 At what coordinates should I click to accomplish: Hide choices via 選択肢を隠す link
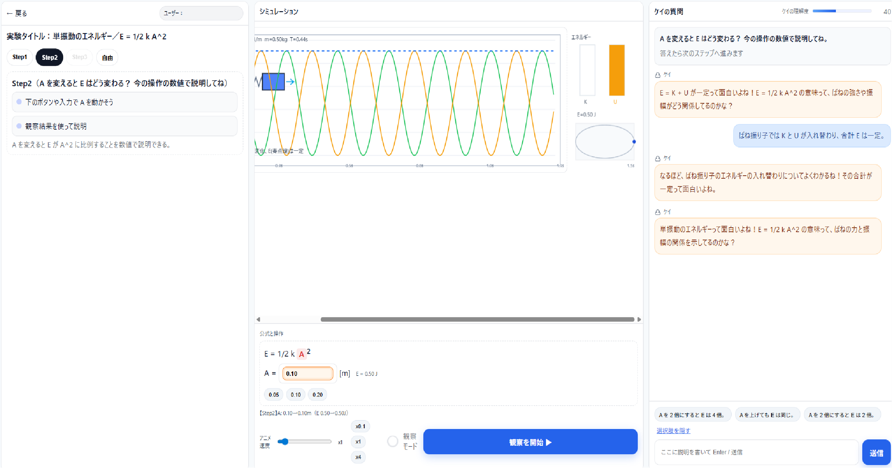click(x=673, y=431)
